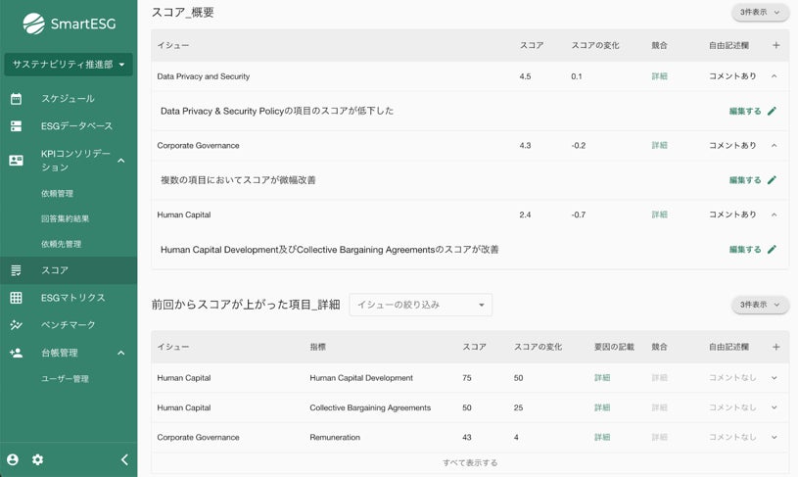
Task: Expand the Remuneration row details
Action: click(x=774, y=438)
